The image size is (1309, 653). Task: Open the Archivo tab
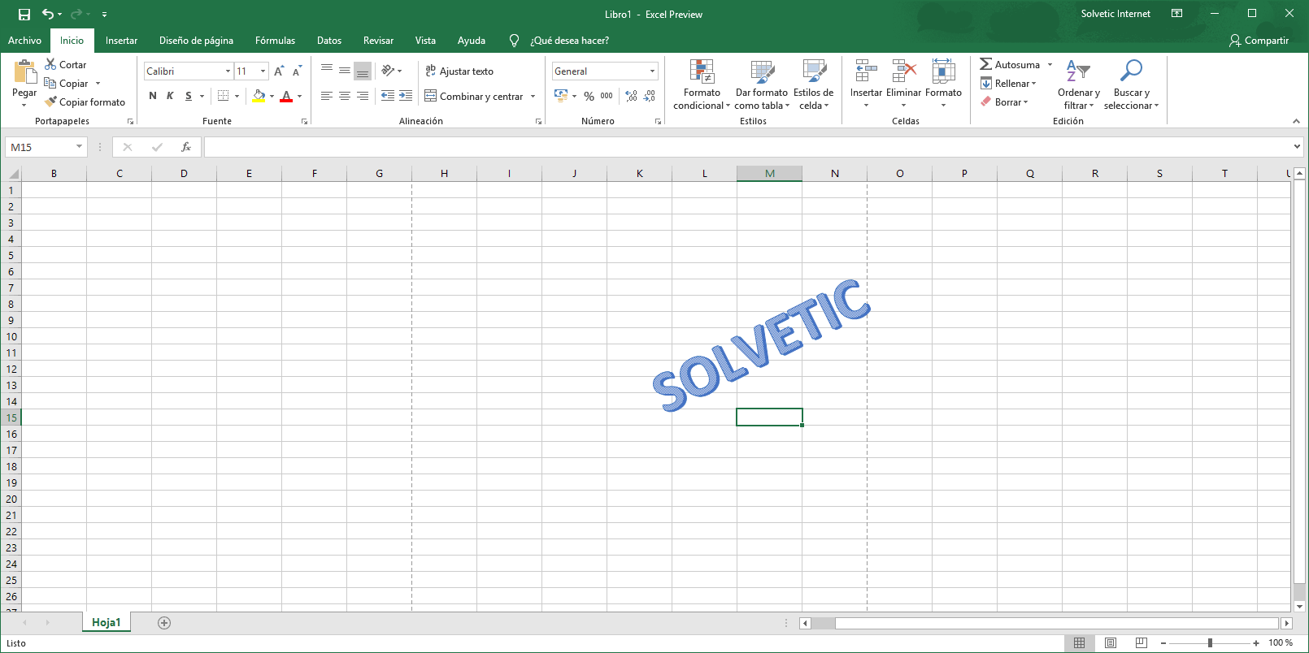24,41
